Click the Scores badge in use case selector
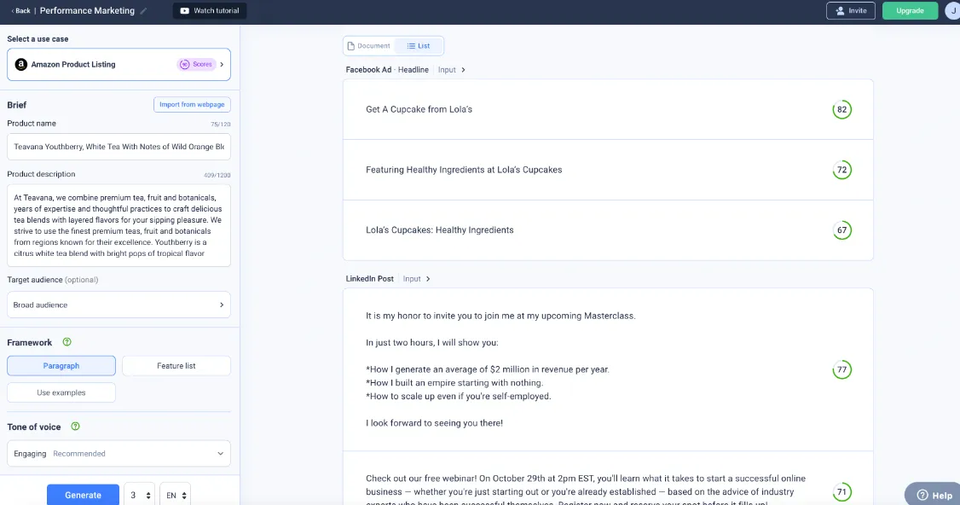The height and width of the screenshot is (505, 960). pos(197,64)
